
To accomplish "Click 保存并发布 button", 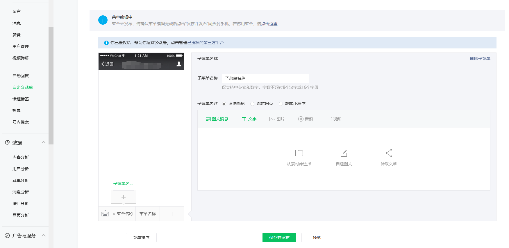I will (279, 238).
